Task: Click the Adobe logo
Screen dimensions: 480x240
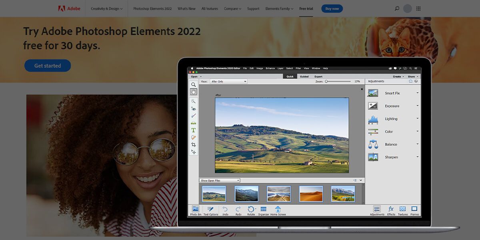Action: (69, 8)
